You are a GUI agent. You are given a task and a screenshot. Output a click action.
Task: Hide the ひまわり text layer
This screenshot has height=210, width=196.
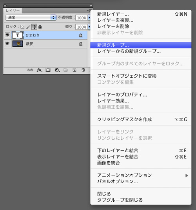7,35
